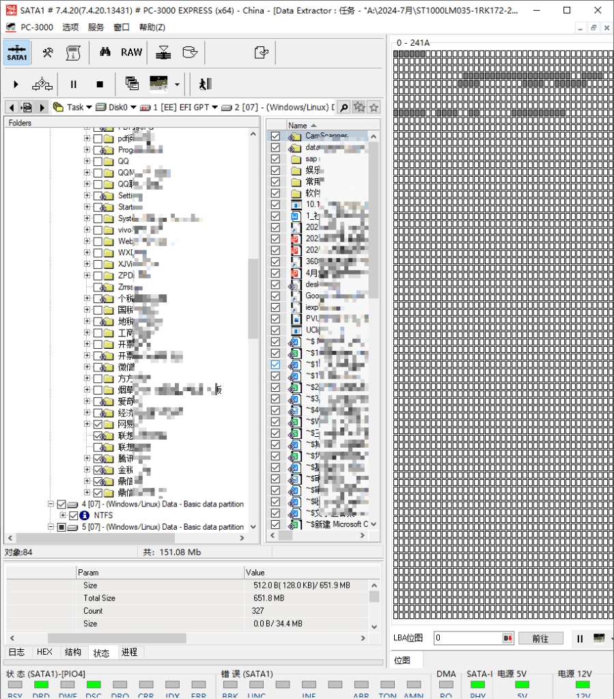Toggle checkbox for QQ folder
The image size is (614, 699).
[x=98, y=161]
